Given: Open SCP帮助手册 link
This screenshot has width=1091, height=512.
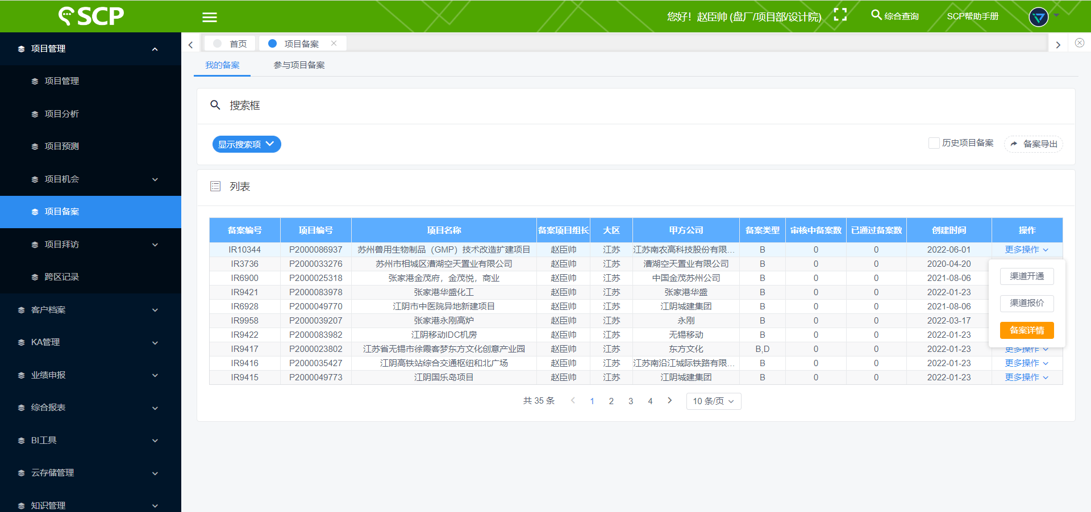Looking at the screenshot, I should [x=972, y=16].
